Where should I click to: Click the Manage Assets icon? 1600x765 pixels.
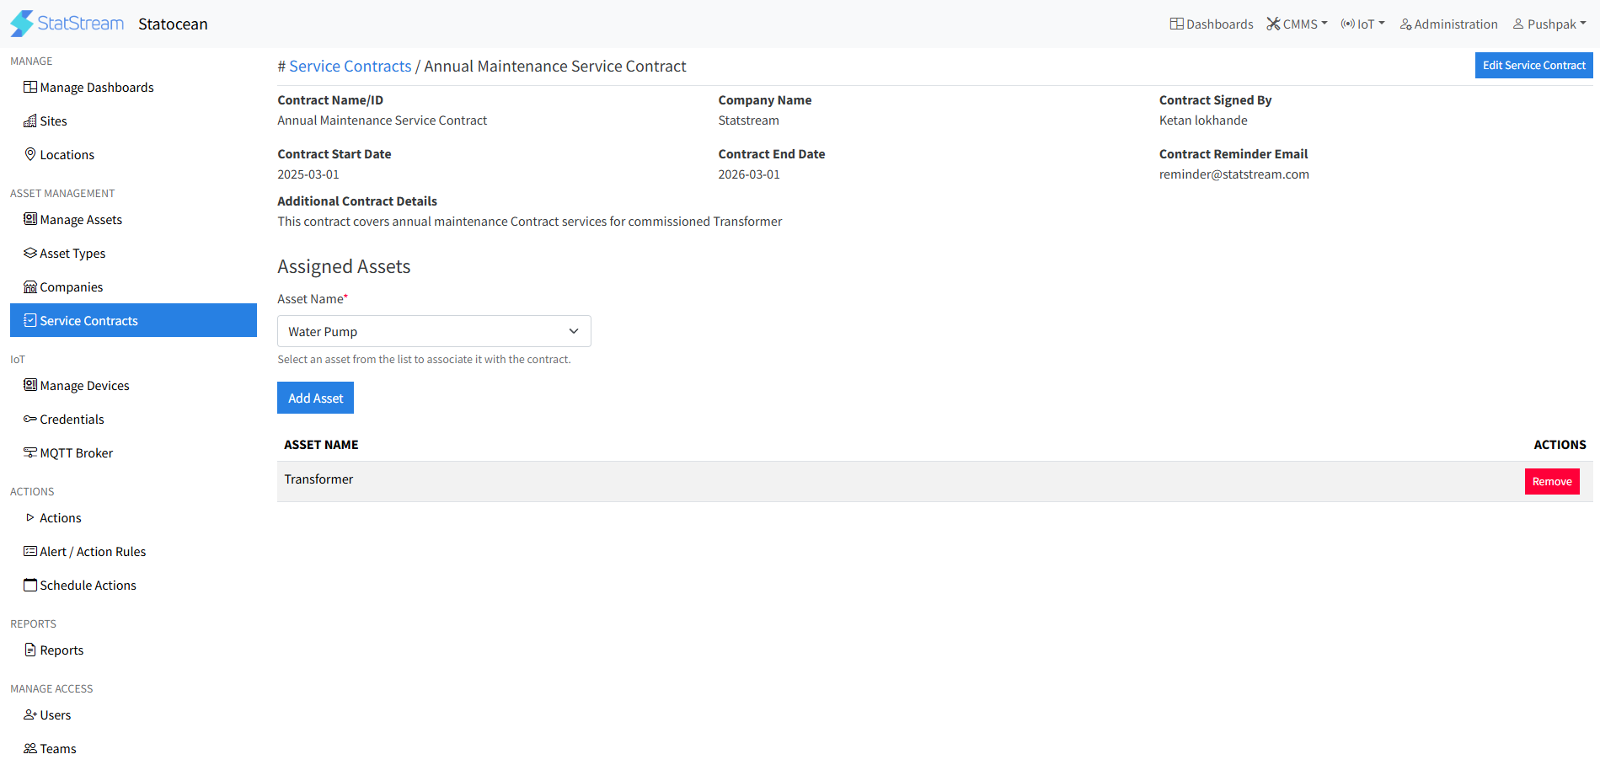click(x=30, y=219)
